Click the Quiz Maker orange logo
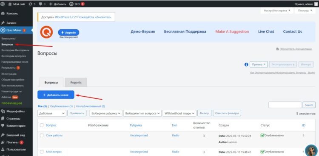 (46, 32)
